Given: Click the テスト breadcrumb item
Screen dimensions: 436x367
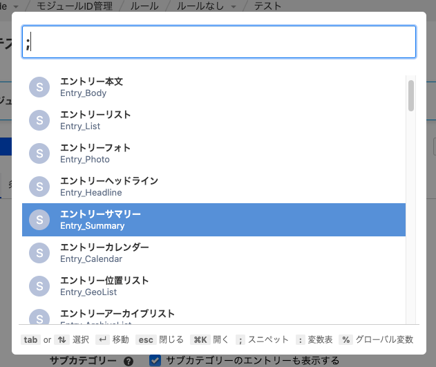Looking at the screenshot, I should (268, 6).
